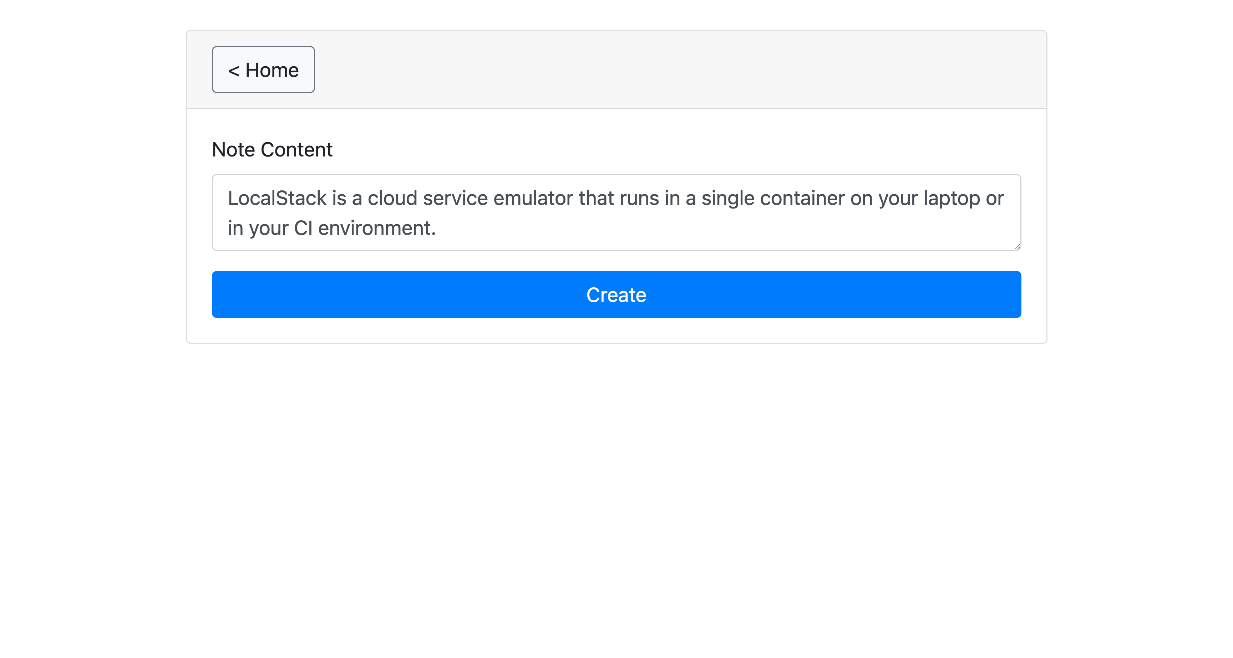Place cursor on the word 'environment.'

pos(377,228)
